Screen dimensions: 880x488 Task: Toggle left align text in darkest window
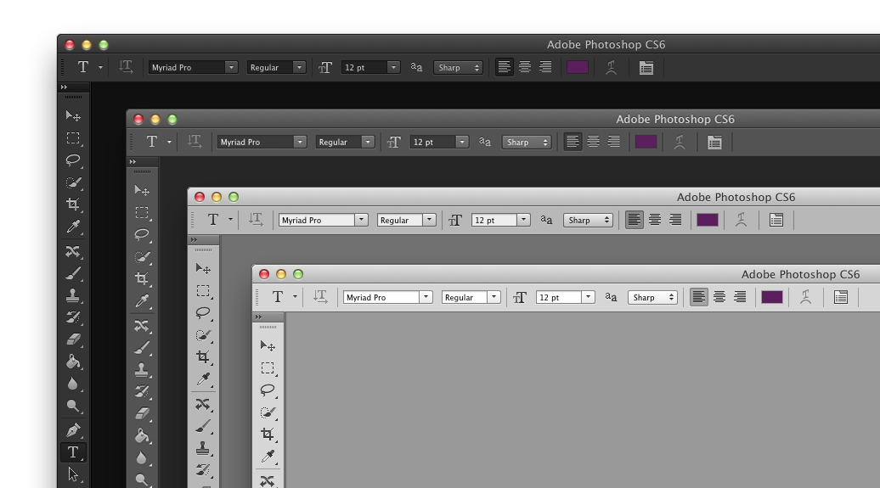click(504, 67)
